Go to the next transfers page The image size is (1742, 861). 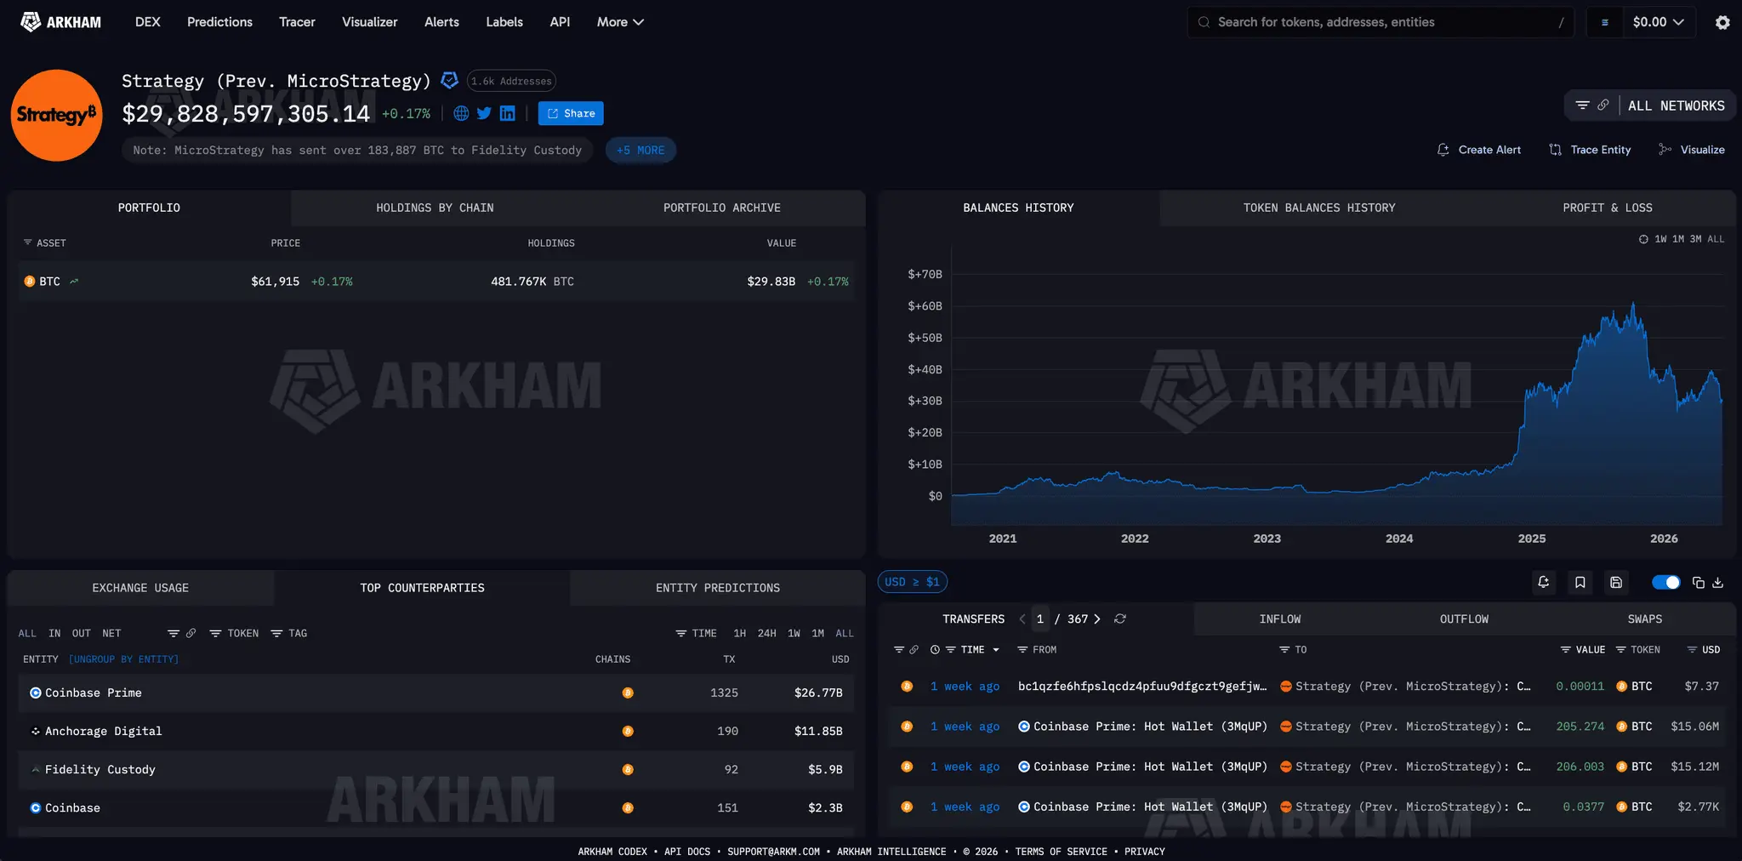click(1097, 619)
